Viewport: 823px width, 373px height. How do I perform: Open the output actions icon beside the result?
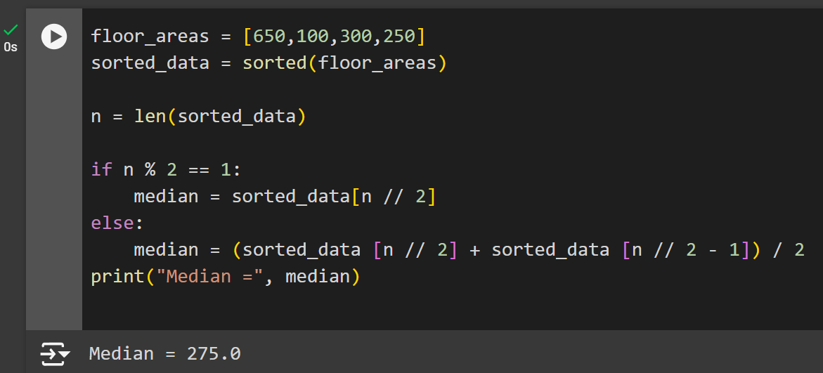coord(56,353)
